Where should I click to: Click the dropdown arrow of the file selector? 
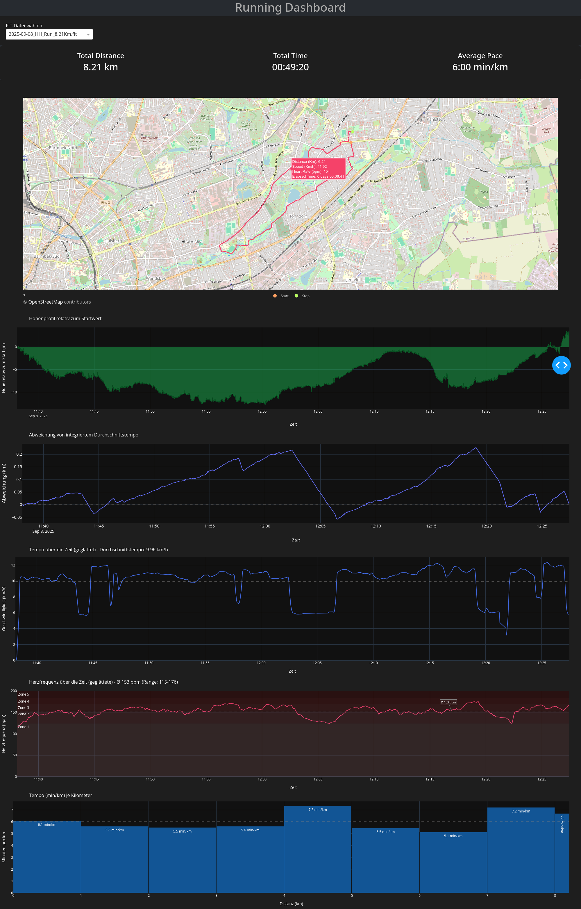88,34
